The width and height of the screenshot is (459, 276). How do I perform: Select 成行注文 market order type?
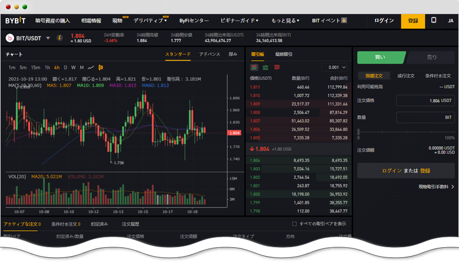405,76
